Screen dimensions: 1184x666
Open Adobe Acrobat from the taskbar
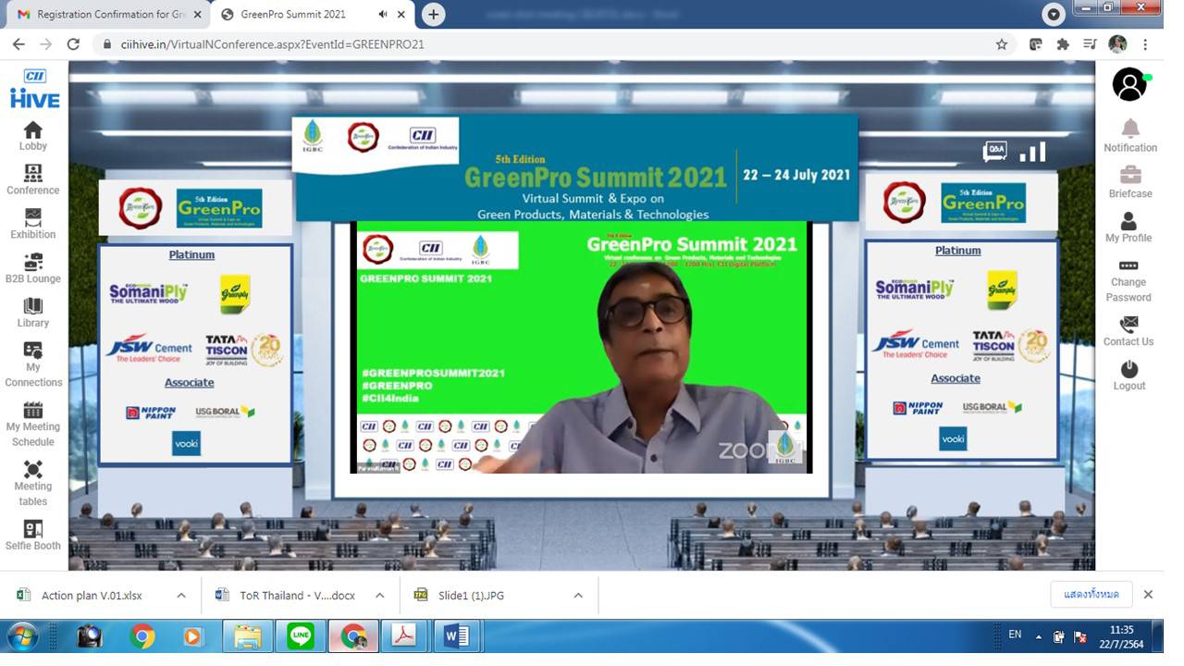click(404, 636)
